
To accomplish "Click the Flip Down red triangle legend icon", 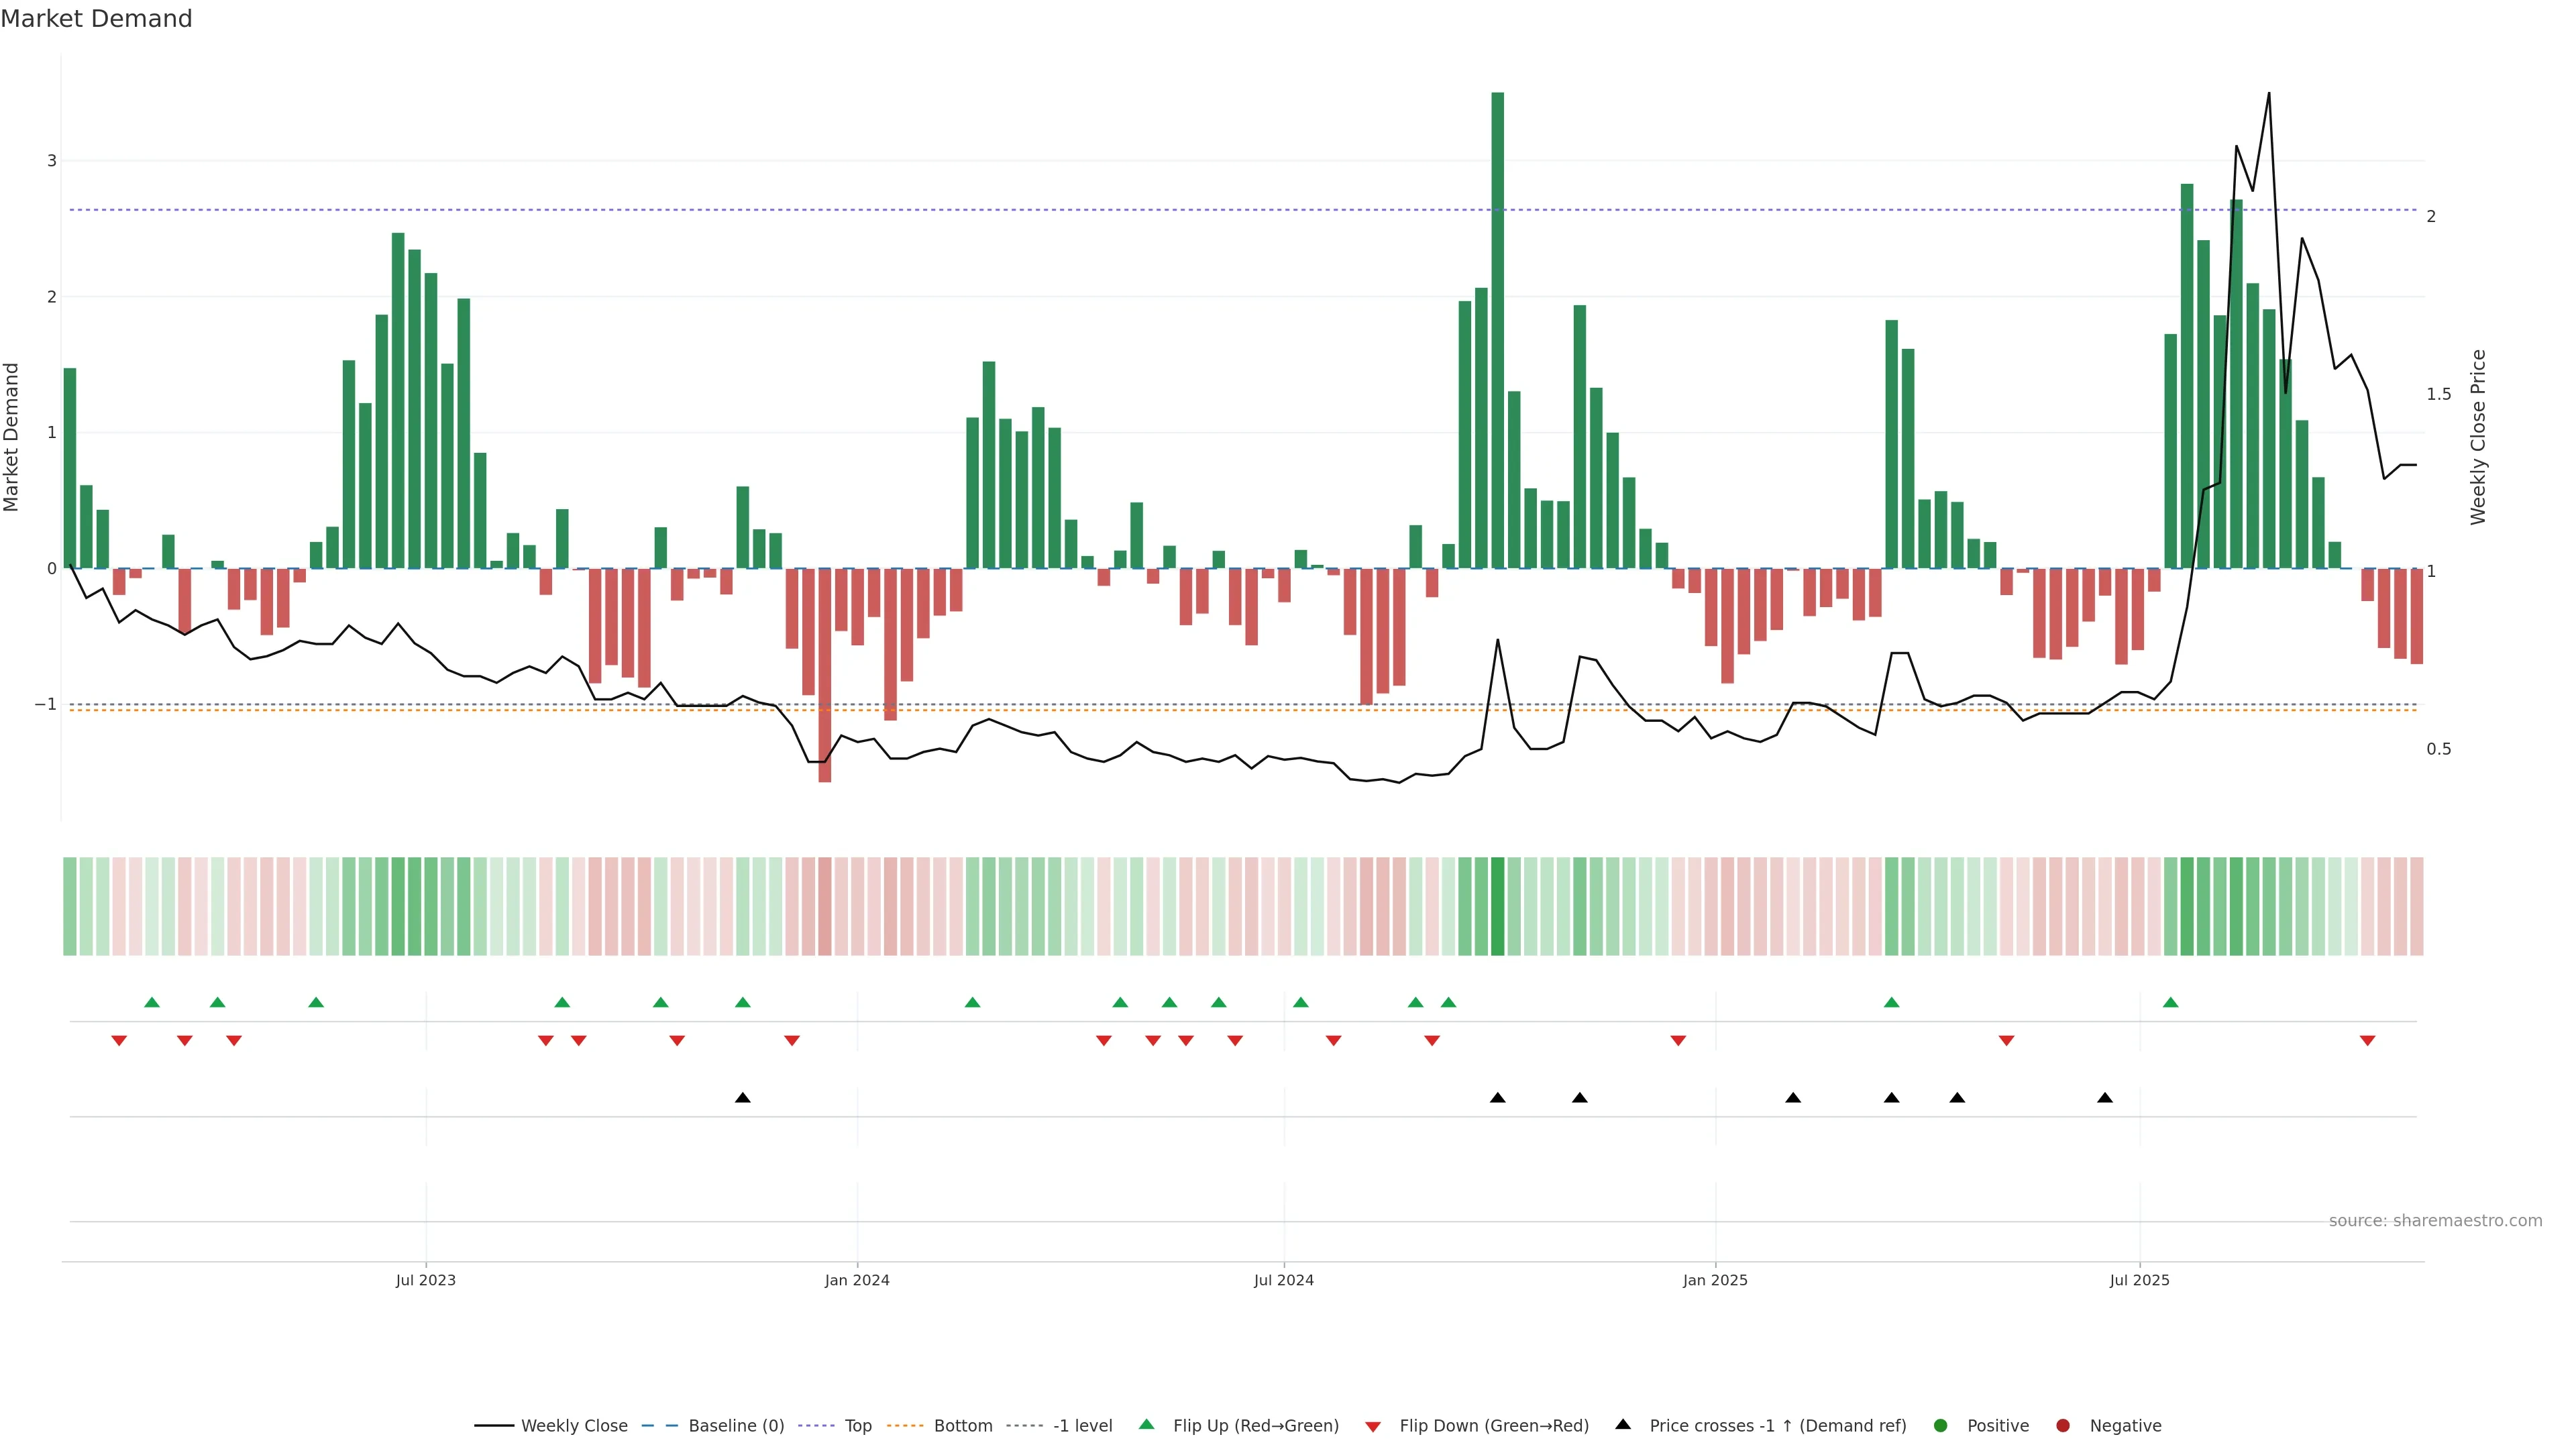I will click(1373, 1427).
